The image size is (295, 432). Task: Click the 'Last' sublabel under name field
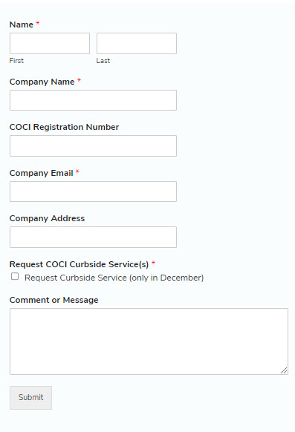[x=103, y=61]
